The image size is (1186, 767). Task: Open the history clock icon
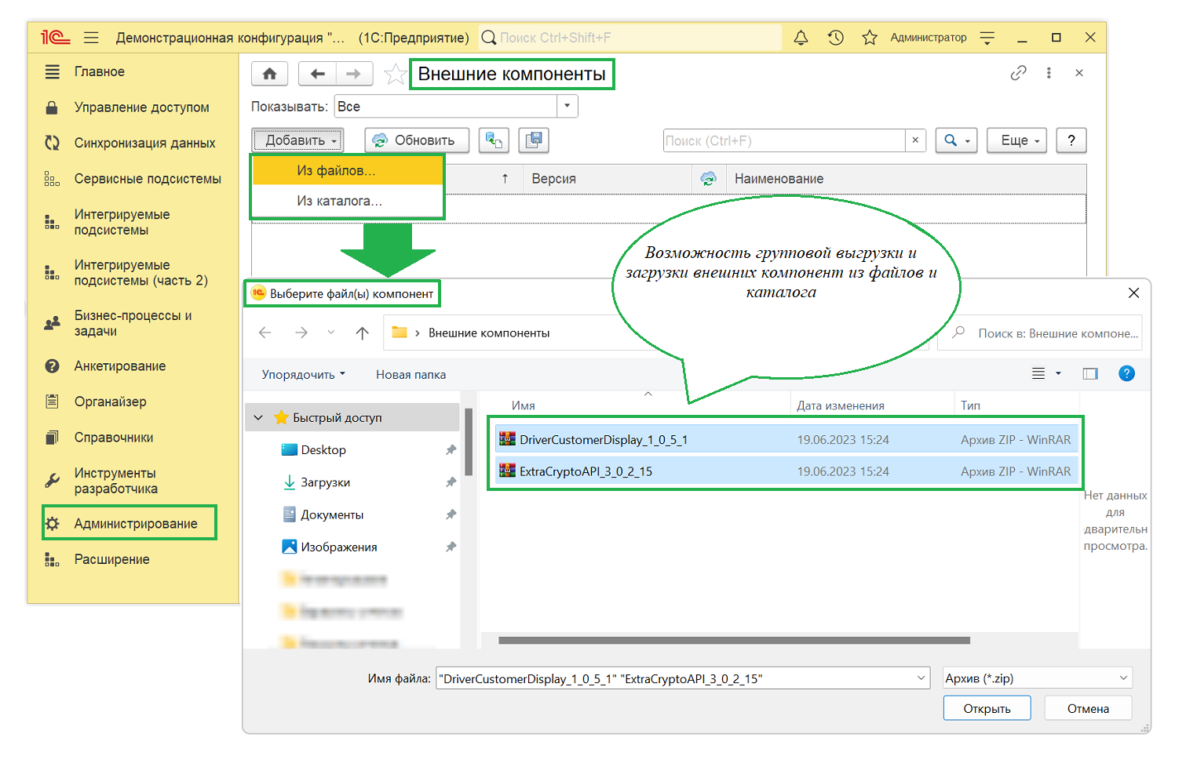835,38
